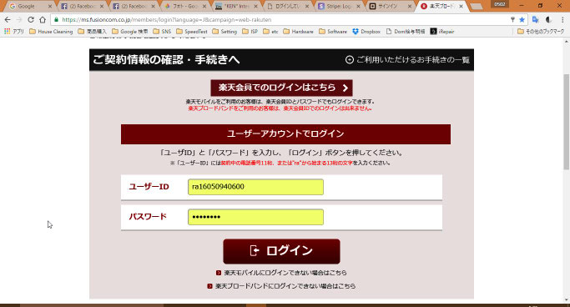The image size is (570, 307).
Task: Click the ご契約情報の確認・手続きへ title
Action: 166,59
